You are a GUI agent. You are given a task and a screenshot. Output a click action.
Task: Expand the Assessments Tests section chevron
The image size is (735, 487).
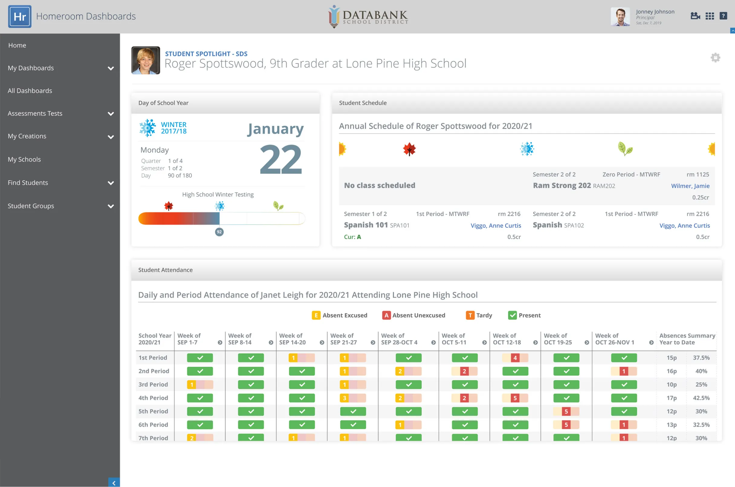click(x=111, y=114)
